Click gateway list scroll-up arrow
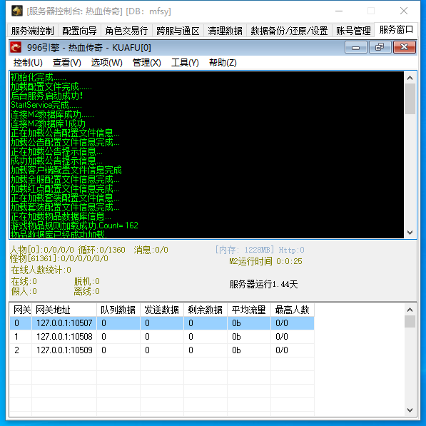The width and height of the screenshot is (426, 426). (x=410, y=310)
